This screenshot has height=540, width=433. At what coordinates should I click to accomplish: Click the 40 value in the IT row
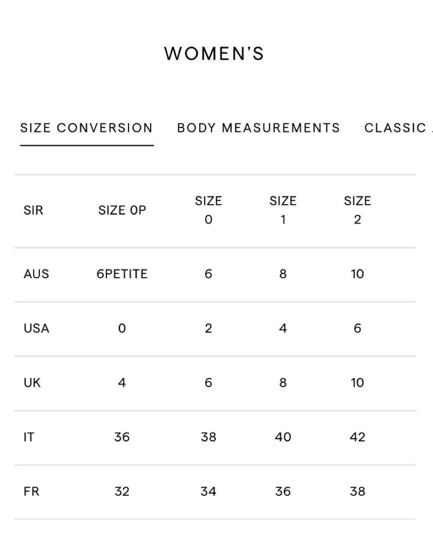[283, 438]
